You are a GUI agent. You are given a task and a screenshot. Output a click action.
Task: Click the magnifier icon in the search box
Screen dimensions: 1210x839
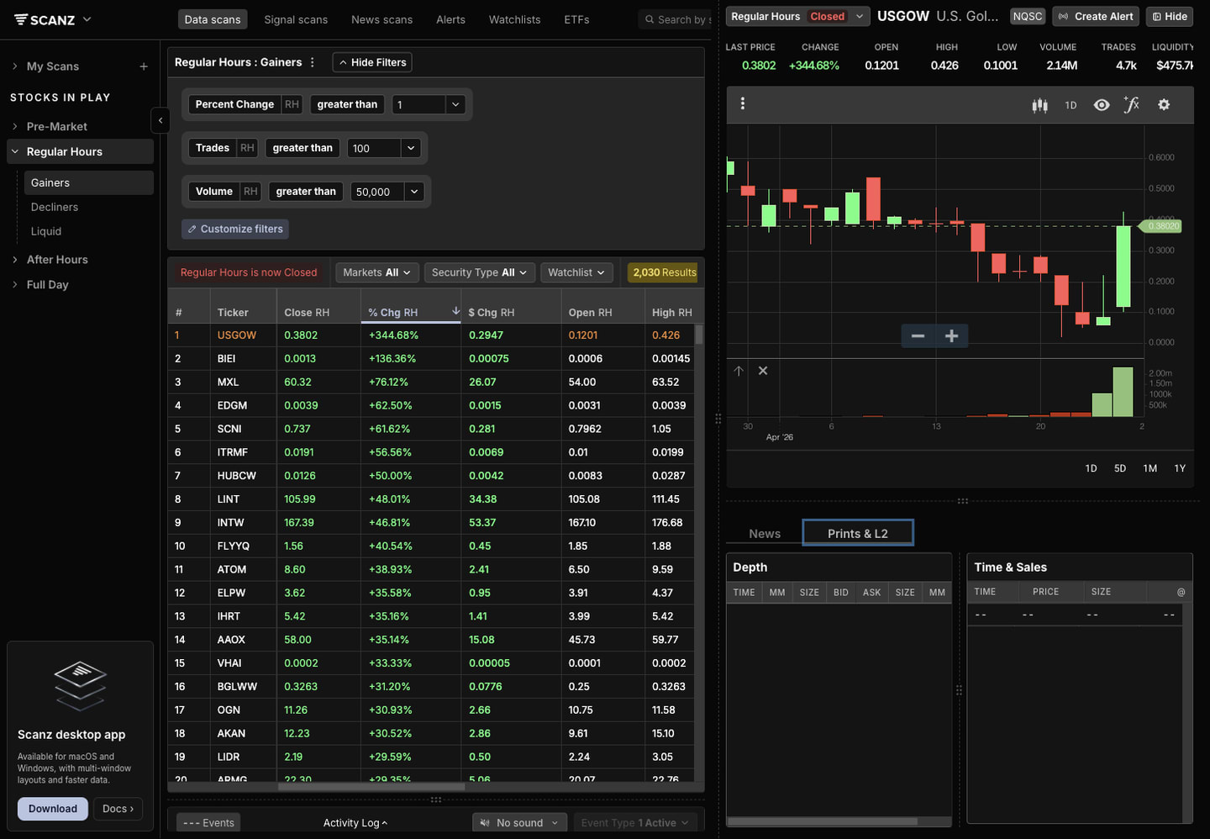(x=650, y=19)
